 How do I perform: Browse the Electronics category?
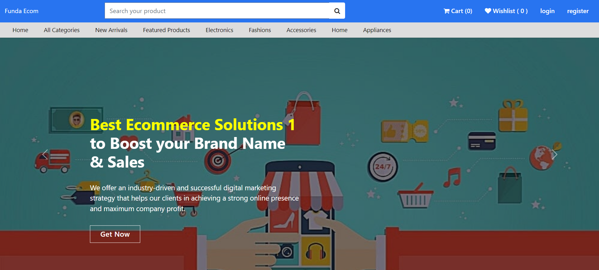click(219, 30)
